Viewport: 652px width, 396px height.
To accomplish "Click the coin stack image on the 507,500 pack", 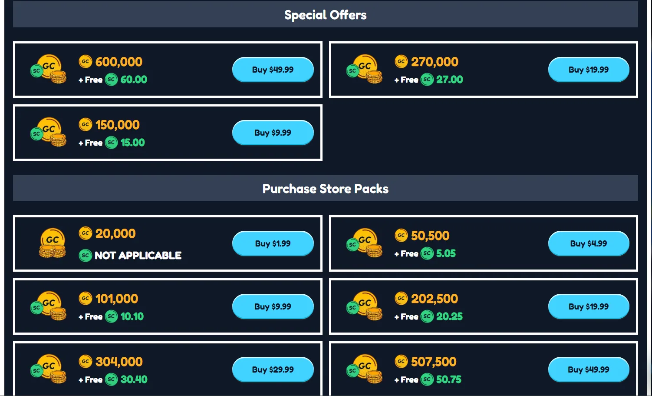I will pos(365,369).
